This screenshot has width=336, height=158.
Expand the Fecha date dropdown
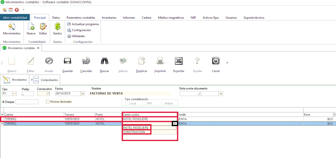click(x=83, y=94)
